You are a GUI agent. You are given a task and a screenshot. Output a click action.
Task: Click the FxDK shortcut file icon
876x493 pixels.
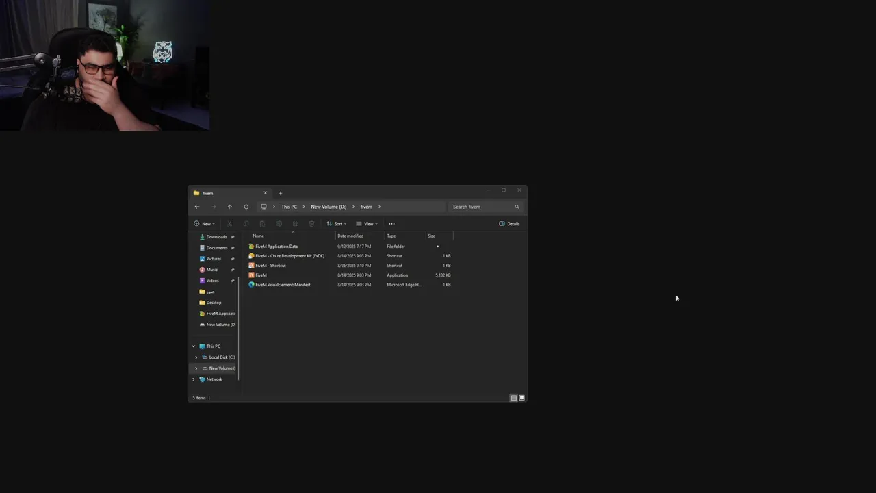pos(251,256)
